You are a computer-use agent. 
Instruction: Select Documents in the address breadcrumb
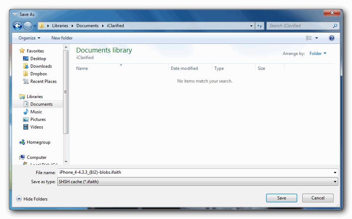88,26
